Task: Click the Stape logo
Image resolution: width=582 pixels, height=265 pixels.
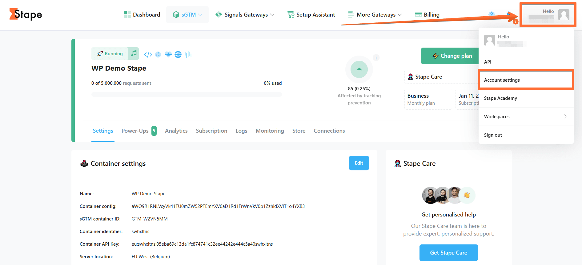Action: point(26,14)
